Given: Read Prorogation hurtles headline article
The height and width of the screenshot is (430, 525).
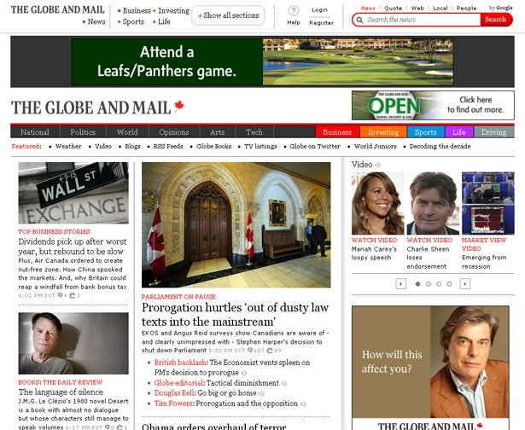Looking at the screenshot, I should [x=235, y=315].
